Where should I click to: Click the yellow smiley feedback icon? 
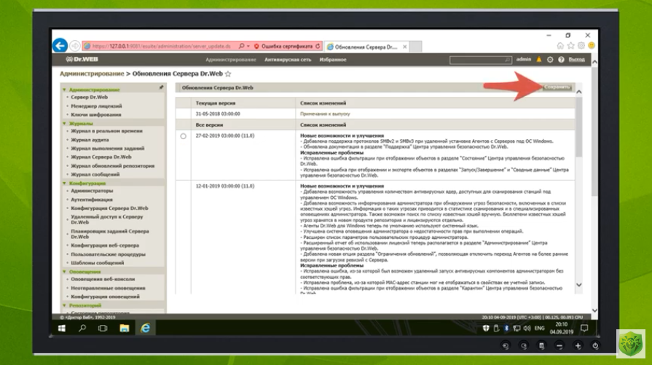(592, 45)
